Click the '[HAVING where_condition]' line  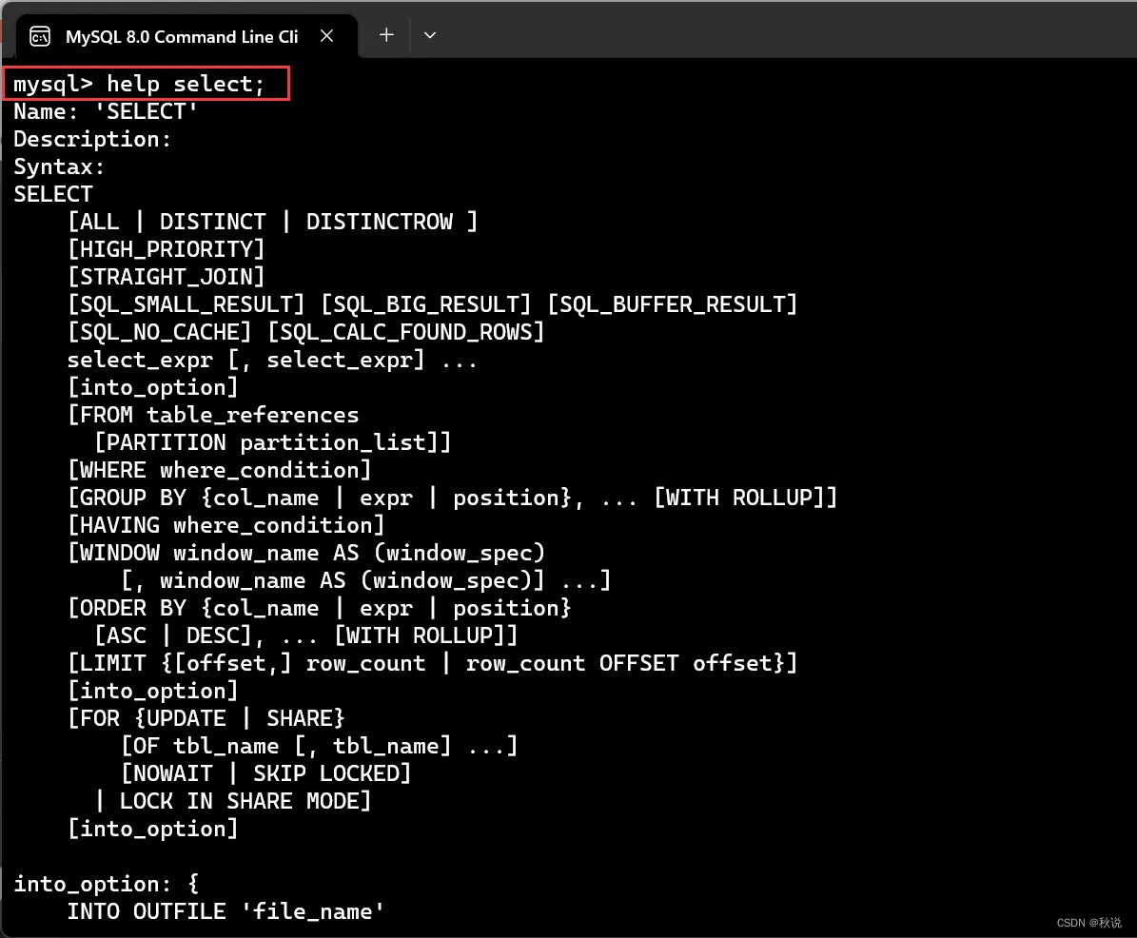(x=225, y=525)
